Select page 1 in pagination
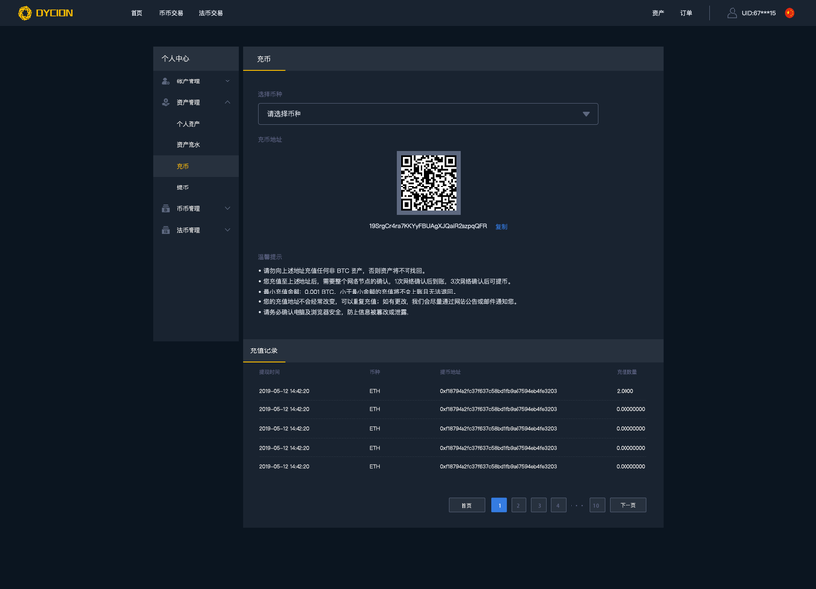Viewport: 816px width, 589px height. (x=499, y=506)
